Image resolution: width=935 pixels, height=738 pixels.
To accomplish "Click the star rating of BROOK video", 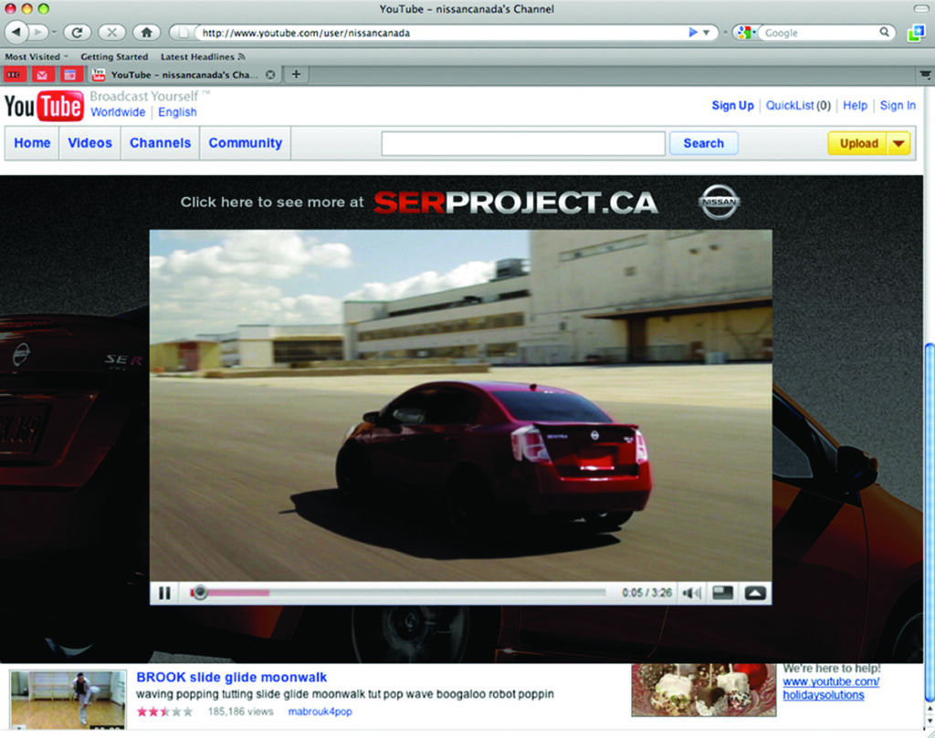I will [164, 712].
